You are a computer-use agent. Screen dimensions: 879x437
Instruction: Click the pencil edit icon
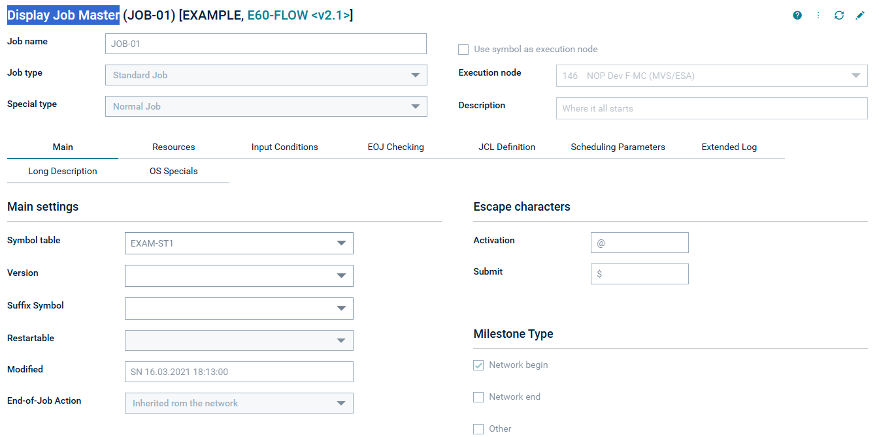[860, 15]
